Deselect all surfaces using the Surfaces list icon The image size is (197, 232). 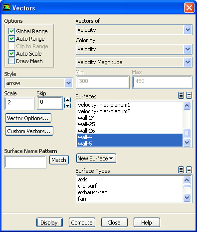(x=189, y=95)
